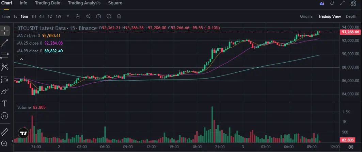The height and width of the screenshot is (152, 362).
Task: Select the ruler measure tool
Action: pos(5,132)
